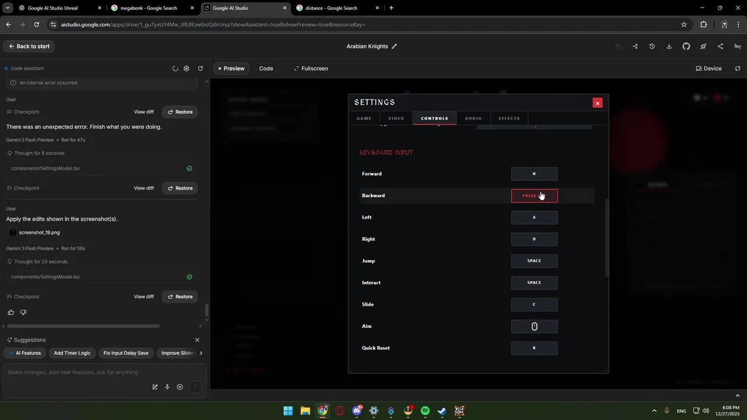Click the AI Features suggestion chip

pyautogui.click(x=25, y=353)
